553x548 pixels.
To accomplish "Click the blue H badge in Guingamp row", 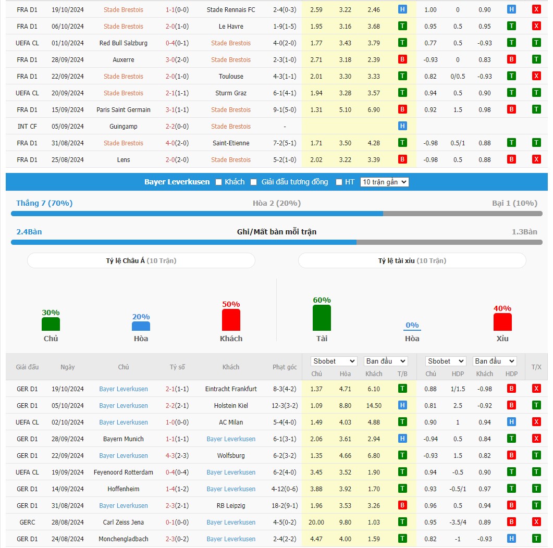I will coord(402,126).
